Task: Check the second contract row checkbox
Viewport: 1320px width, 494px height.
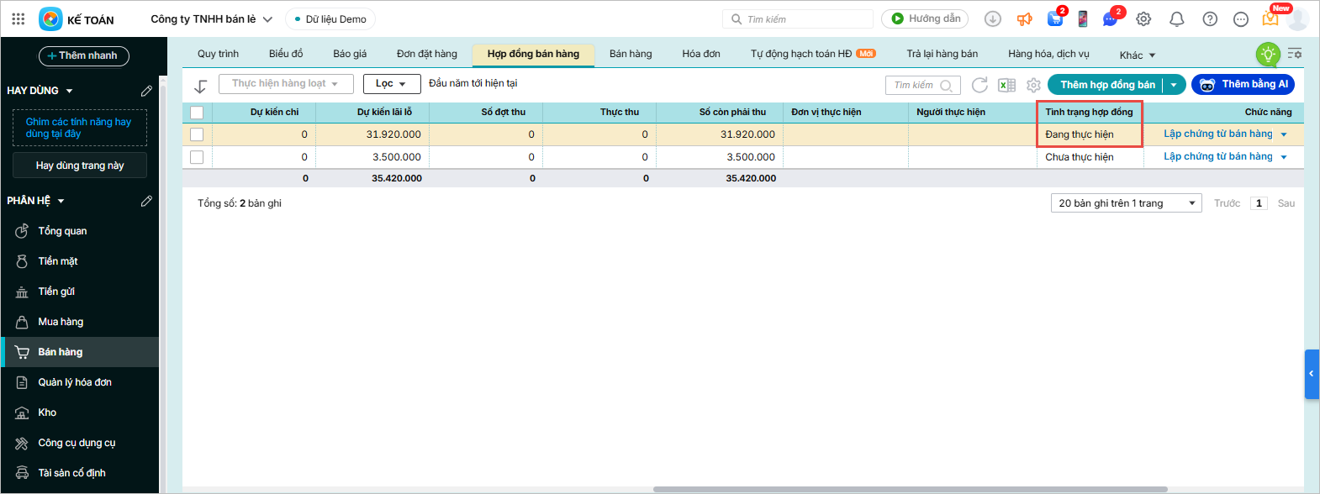Action: click(x=197, y=157)
